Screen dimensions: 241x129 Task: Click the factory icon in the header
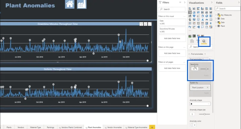(82, 4)
